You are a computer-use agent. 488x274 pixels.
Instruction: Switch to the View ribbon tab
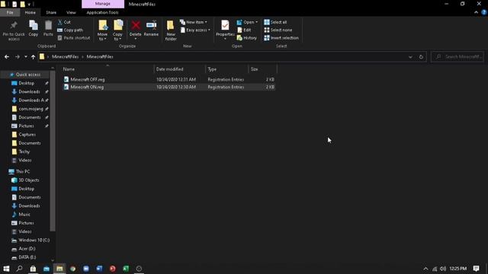71,12
